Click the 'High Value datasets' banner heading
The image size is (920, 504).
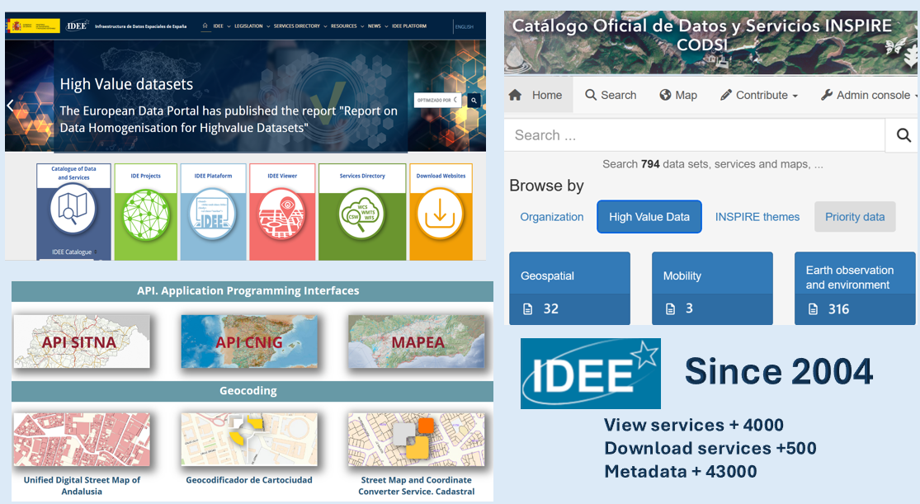[x=126, y=84]
